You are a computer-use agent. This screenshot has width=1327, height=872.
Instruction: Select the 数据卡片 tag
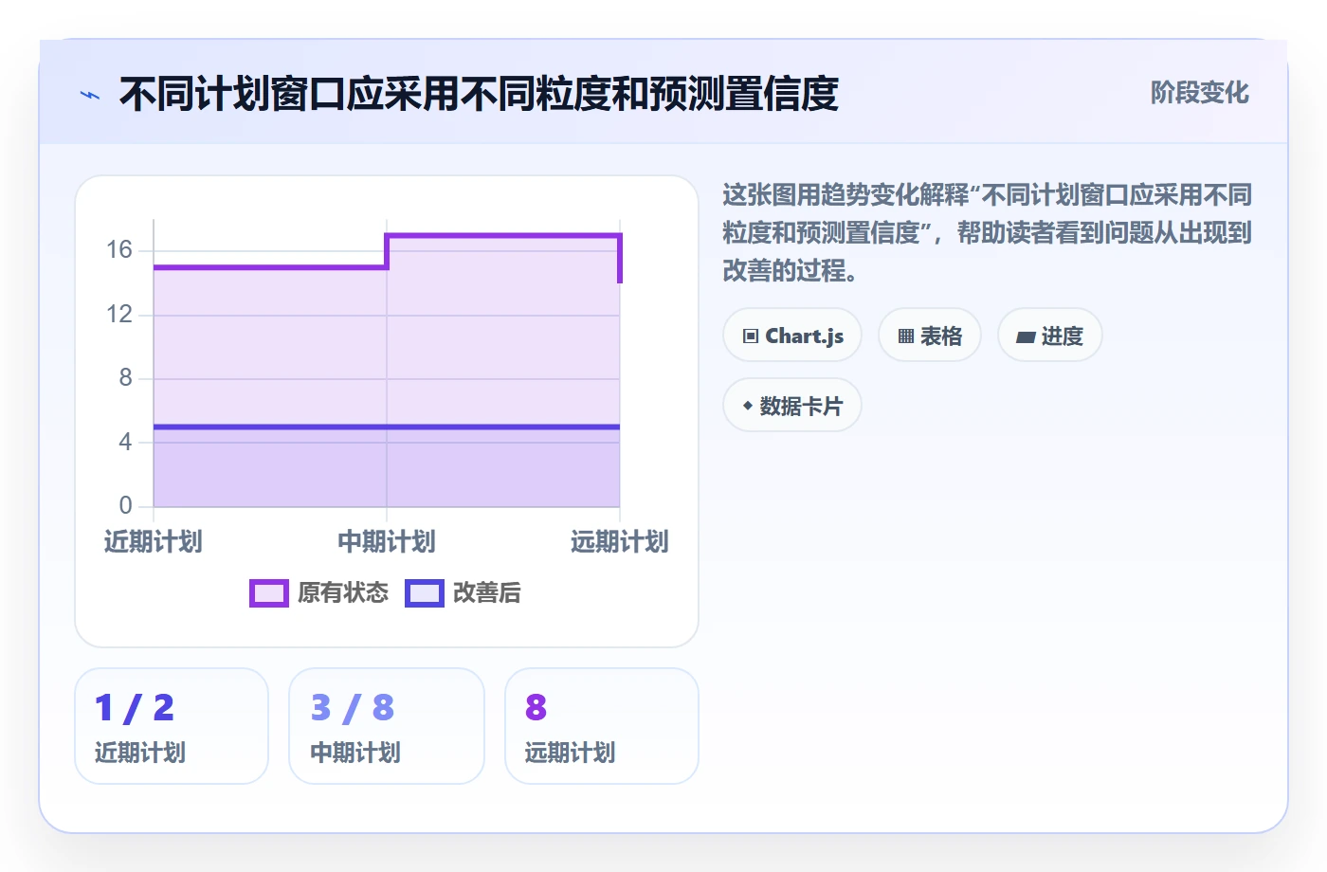coord(792,406)
